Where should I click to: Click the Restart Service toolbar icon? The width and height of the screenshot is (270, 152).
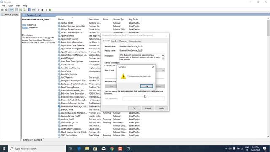coord(50,10)
